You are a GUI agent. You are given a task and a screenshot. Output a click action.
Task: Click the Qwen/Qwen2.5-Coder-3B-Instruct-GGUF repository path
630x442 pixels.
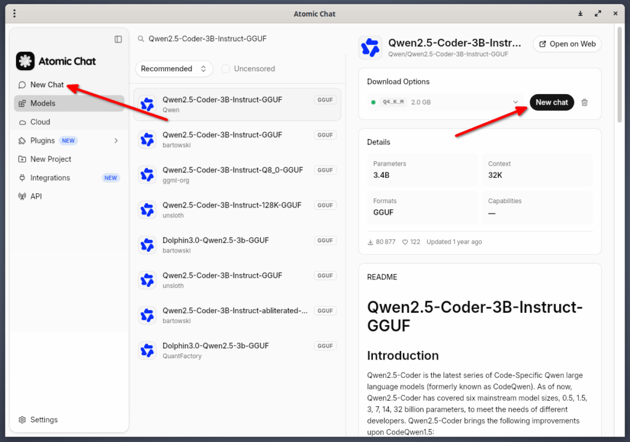[448, 54]
